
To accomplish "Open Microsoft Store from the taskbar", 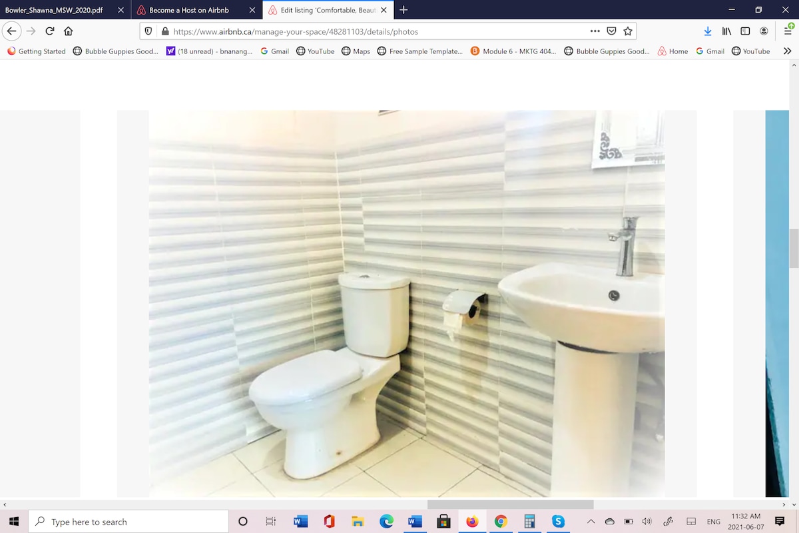I will (444, 522).
